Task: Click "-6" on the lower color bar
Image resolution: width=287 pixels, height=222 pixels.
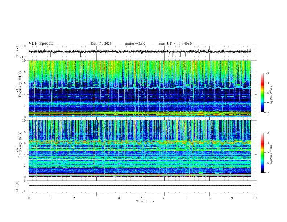Action: (x=267, y=163)
